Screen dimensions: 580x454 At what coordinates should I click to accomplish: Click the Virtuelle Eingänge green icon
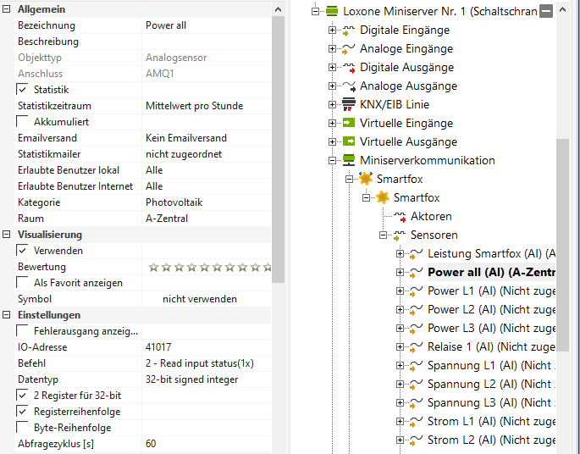click(x=348, y=124)
